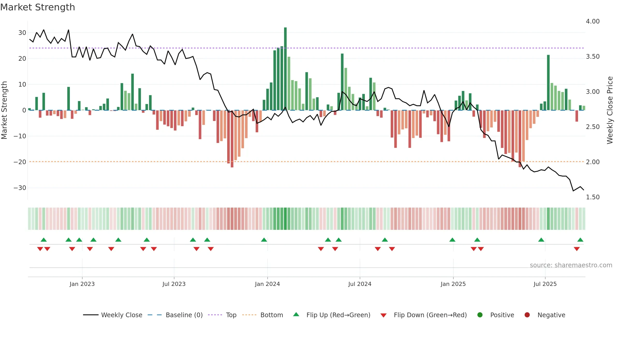Click the source: sharemaestro.com attribution text

571,265
